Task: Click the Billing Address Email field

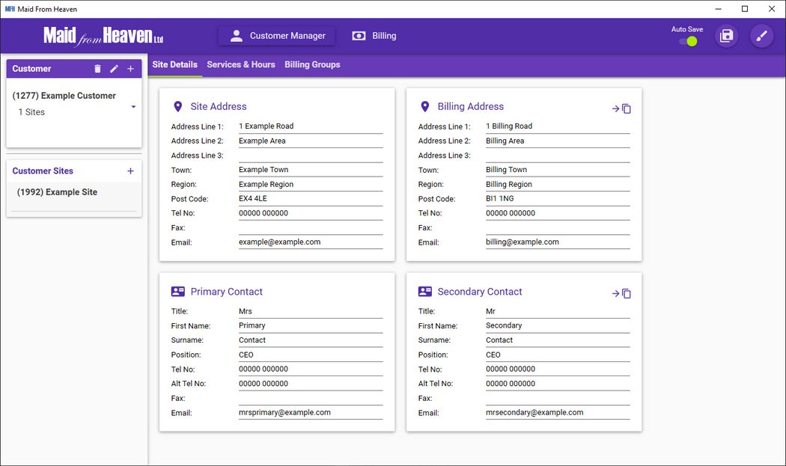Action: click(x=557, y=242)
